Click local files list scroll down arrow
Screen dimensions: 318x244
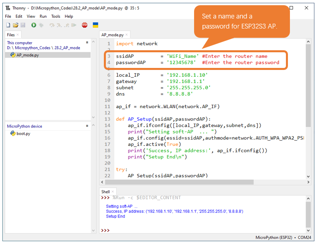[x=93, y=117]
